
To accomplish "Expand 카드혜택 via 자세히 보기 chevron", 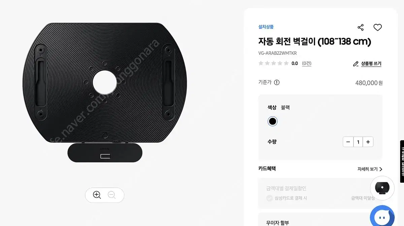I will coord(381,169).
